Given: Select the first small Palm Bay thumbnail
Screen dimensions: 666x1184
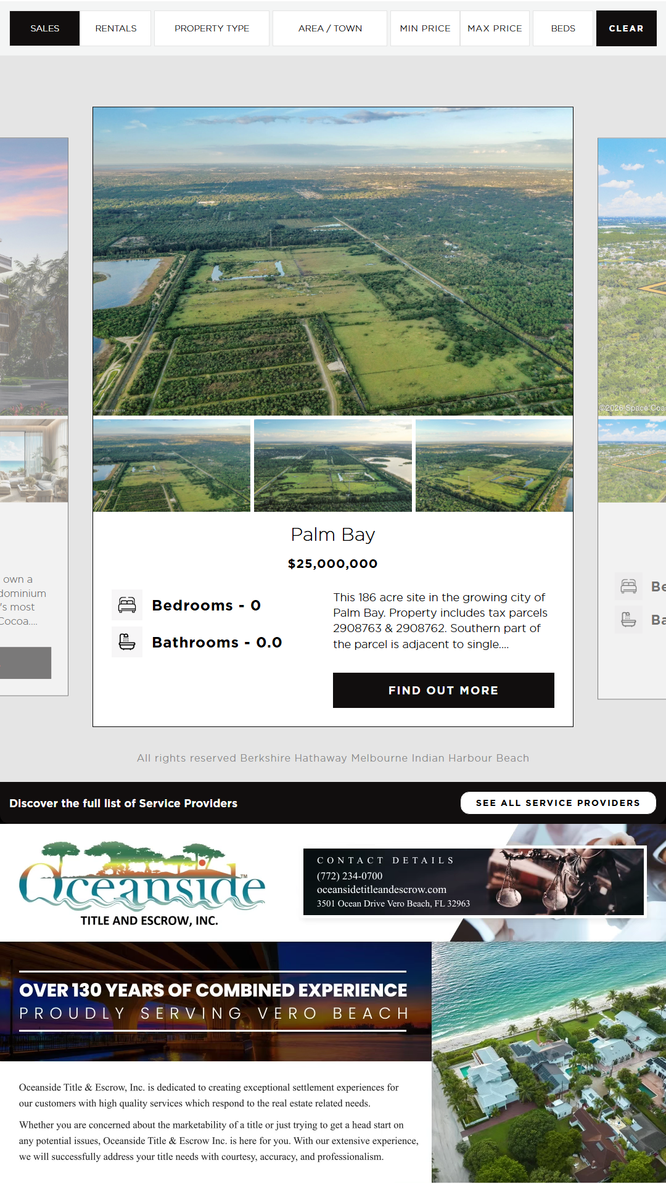Looking at the screenshot, I should point(172,466).
